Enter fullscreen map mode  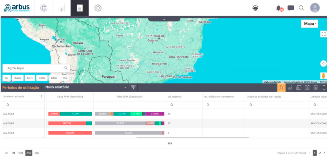(323, 34)
